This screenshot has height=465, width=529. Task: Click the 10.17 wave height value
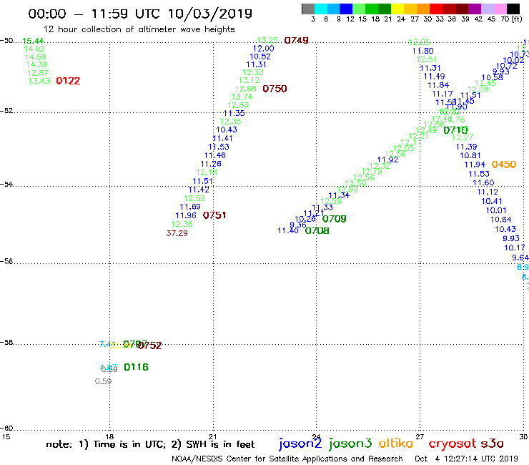515,248
